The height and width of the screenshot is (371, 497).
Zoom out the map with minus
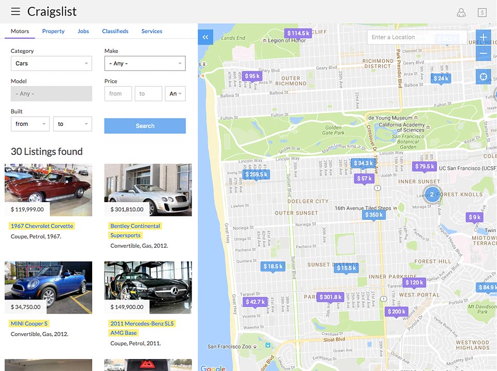[484, 53]
